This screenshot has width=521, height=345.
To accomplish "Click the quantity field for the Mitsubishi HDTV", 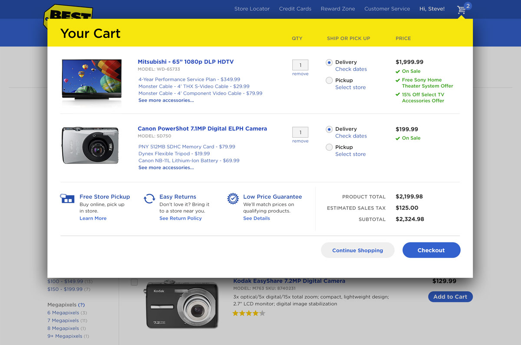I will [300, 65].
